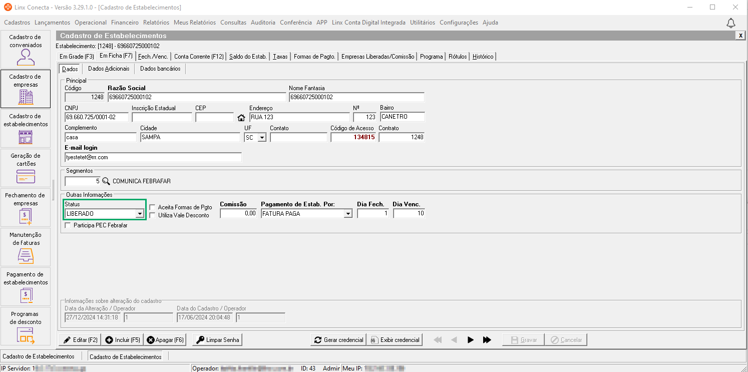This screenshot has width=748, height=372.
Task: Check the Participa PEC Febrafar box
Action: point(68,225)
